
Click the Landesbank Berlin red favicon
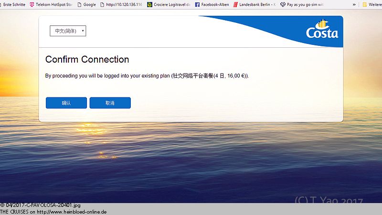pyautogui.click(x=235, y=4)
